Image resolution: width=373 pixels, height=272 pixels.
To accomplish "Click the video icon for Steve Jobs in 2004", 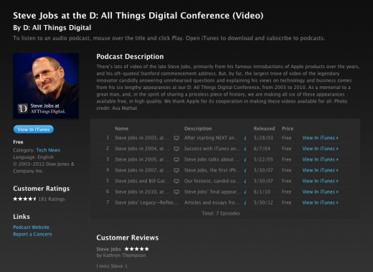I will pyautogui.click(x=176, y=149).
